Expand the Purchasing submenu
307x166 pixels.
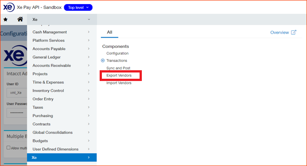point(61,115)
